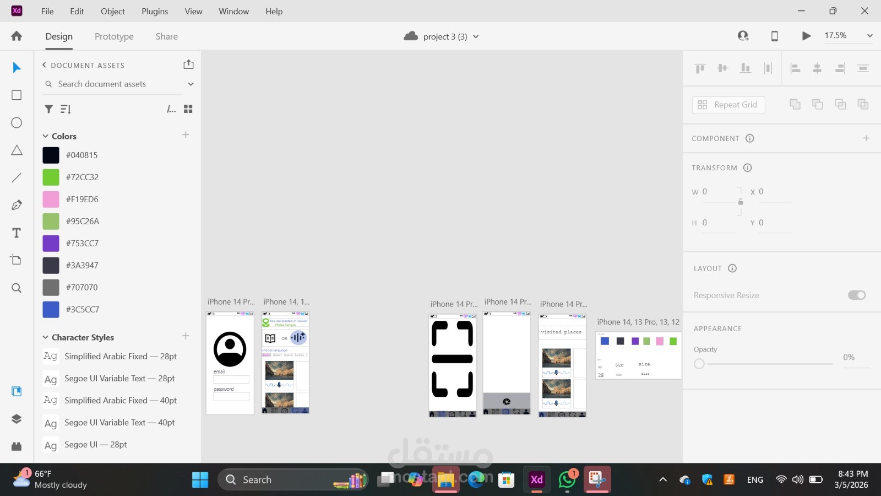Switch assets to grid view
881x496 pixels.
coord(188,109)
